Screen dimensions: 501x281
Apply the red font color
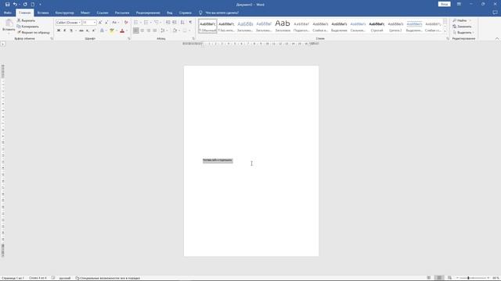pos(122,30)
